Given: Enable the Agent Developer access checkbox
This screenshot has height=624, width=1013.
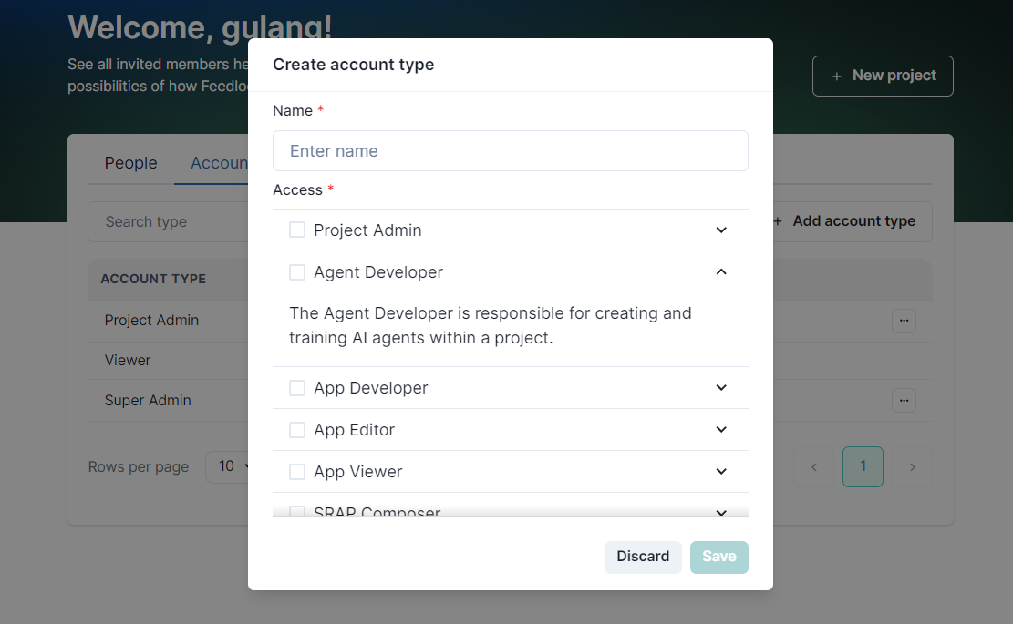Looking at the screenshot, I should (x=297, y=272).
